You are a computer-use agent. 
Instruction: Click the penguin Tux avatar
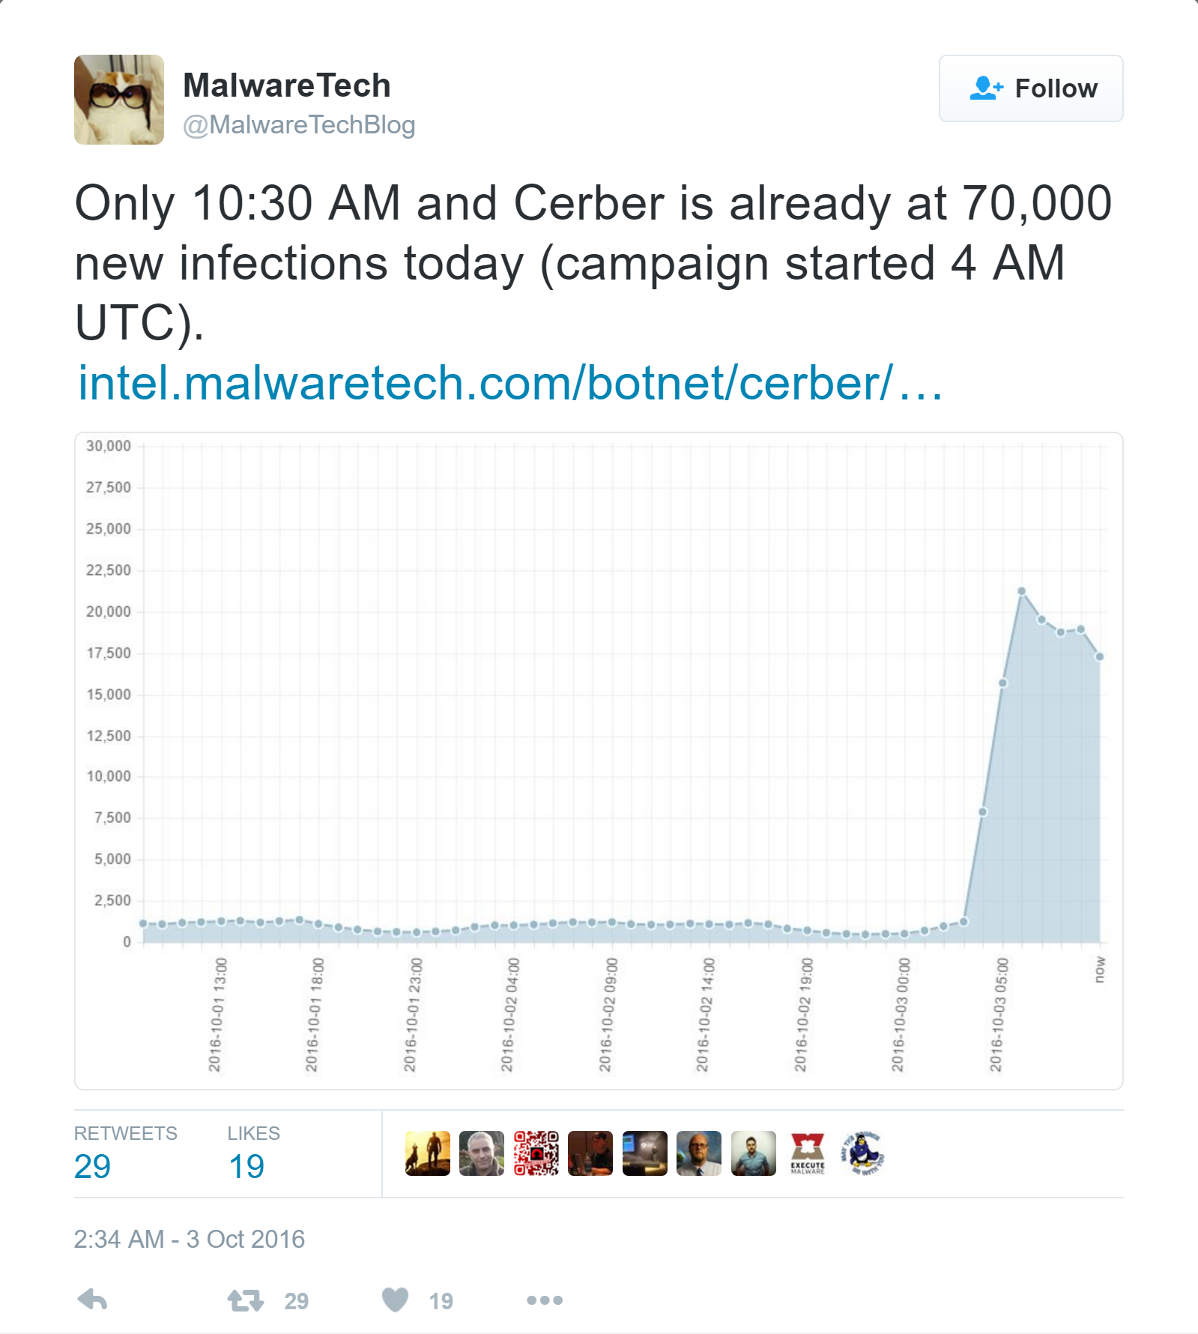862,1154
